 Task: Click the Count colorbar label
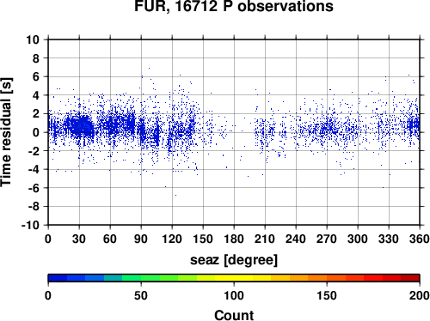[x=234, y=315]
